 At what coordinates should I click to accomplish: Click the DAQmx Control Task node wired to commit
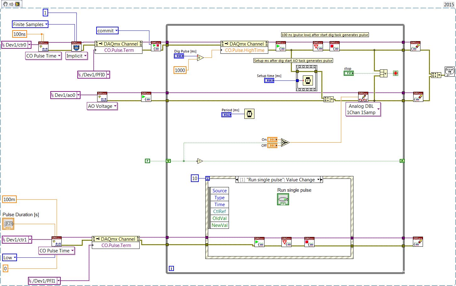tap(156, 46)
